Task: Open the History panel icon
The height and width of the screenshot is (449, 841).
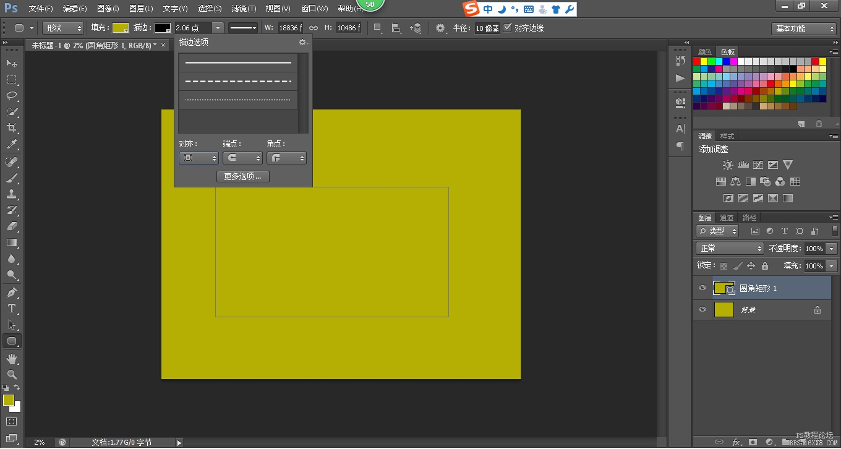Action: pos(680,60)
